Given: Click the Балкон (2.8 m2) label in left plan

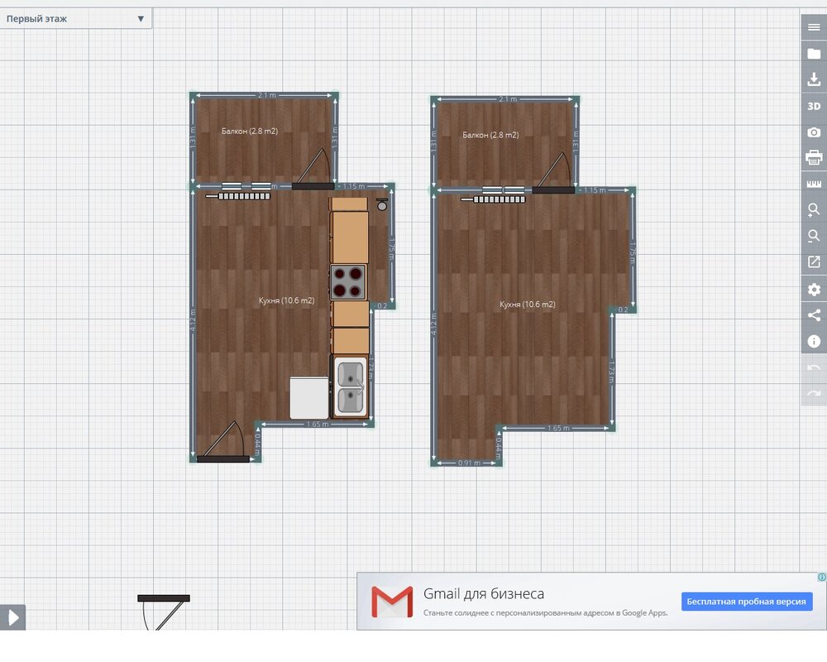Looking at the screenshot, I should point(250,131).
